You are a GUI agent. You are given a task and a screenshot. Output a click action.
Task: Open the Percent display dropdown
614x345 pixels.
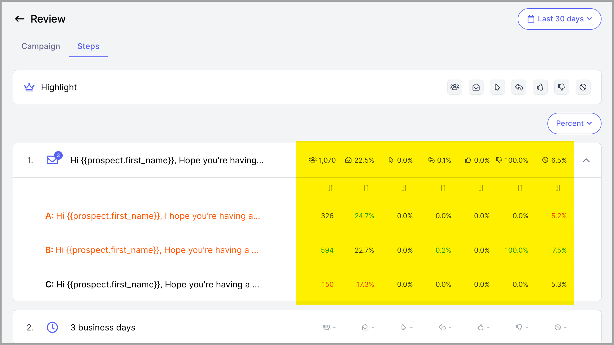pos(574,124)
